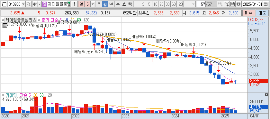Click the stock search magnifier icon

click(x=29, y=4)
